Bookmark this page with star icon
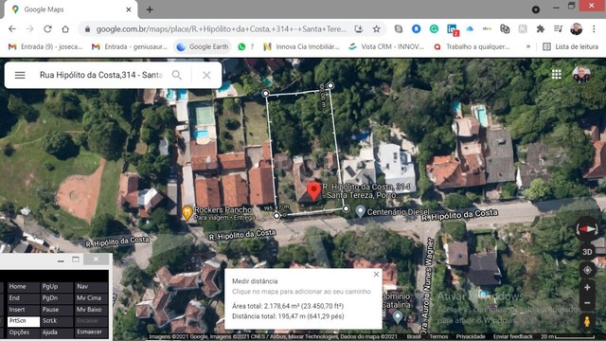This screenshot has width=606, height=341. tap(377, 29)
